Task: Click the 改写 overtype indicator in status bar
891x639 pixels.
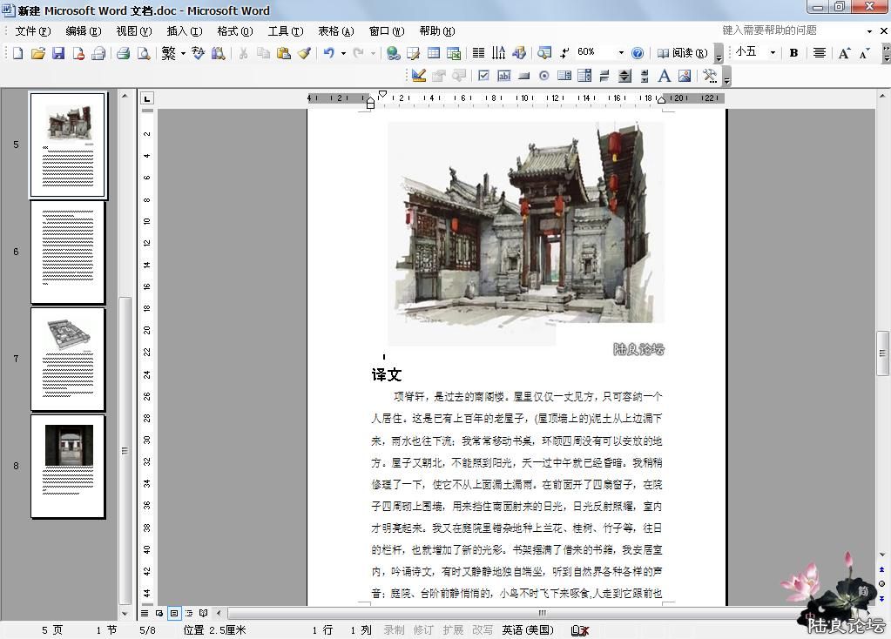Action: point(482,630)
